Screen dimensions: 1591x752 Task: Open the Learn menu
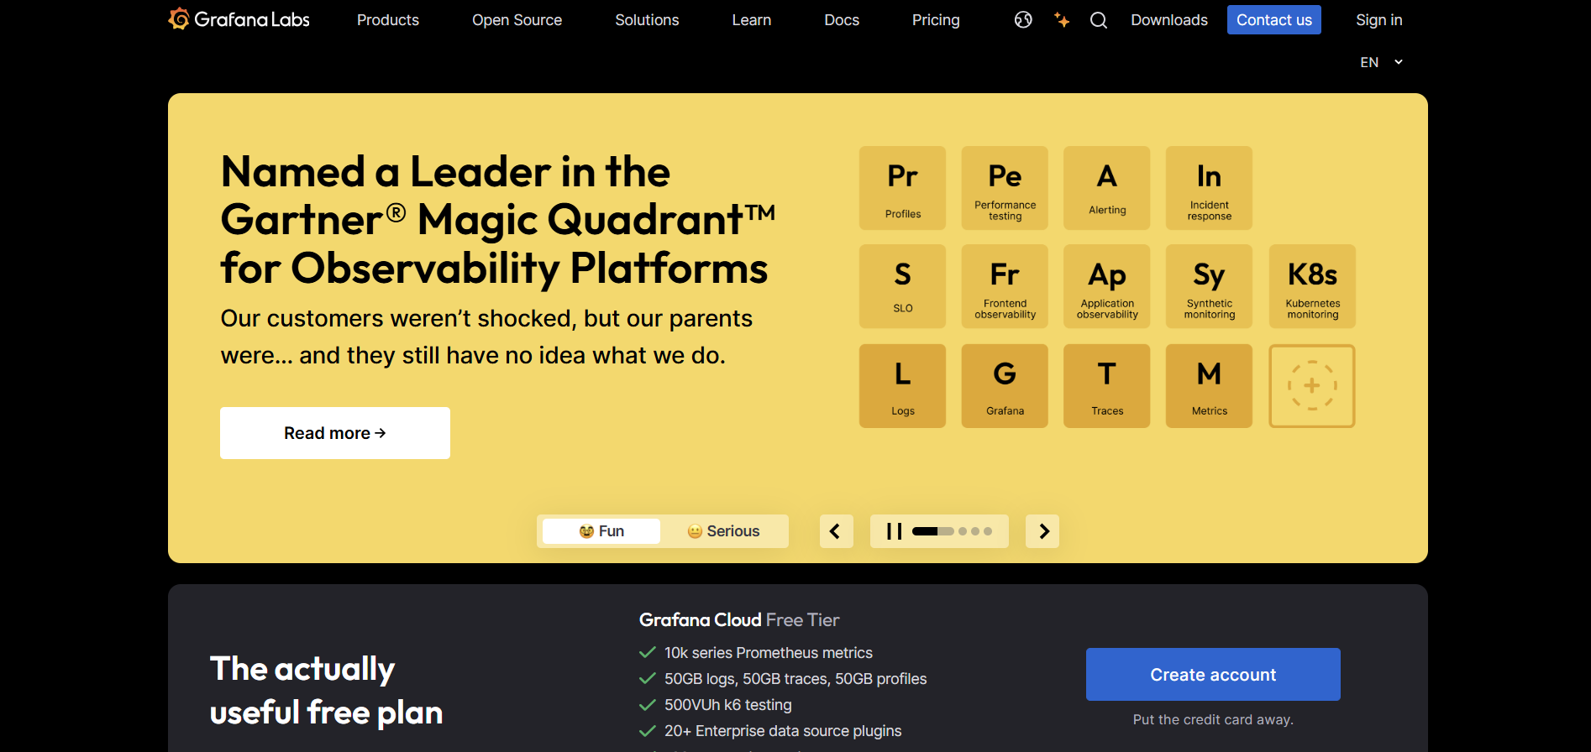pos(751,20)
